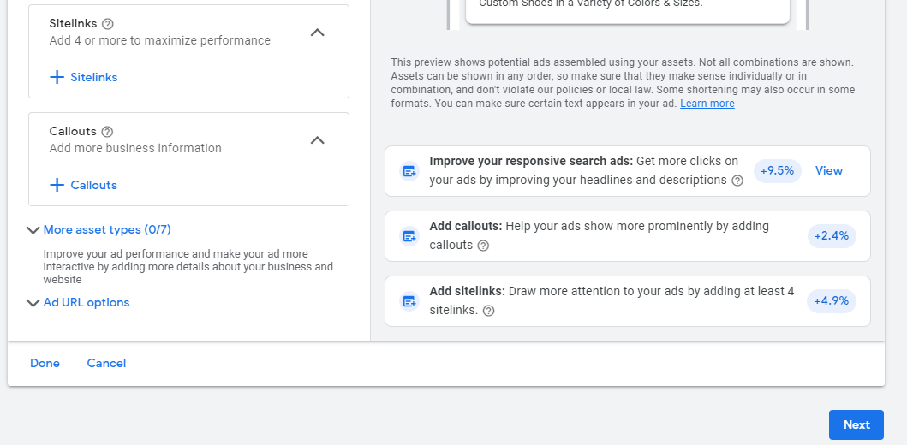Click the 'Sitelinks' section title

click(x=73, y=24)
